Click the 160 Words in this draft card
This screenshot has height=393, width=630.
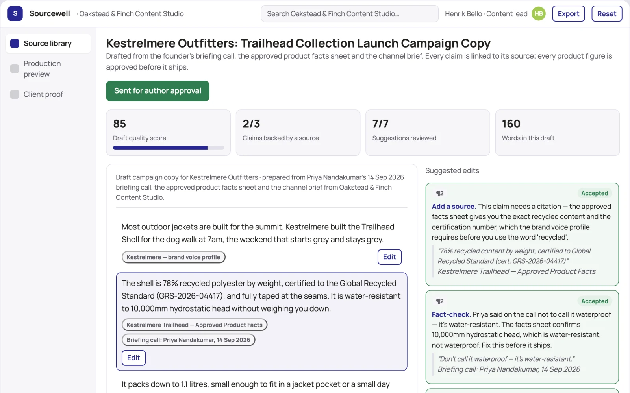[557, 133]
